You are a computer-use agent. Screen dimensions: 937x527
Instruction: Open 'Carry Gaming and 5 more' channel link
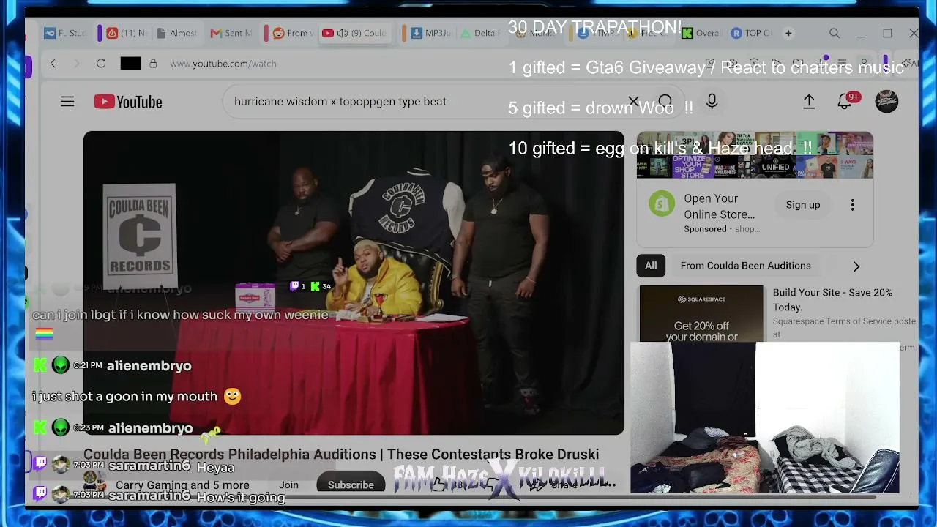pos(182,485)
